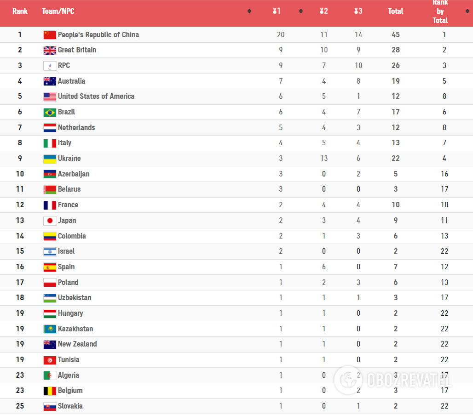Viewport: 473px width, 415px height.
Task: Click the Japan flag icon
Action: [50, 221]
